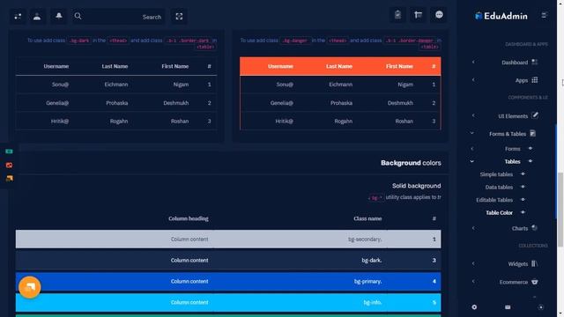
Task: Click the Forms & Tables icon
Action: click(x=532, y=133)
